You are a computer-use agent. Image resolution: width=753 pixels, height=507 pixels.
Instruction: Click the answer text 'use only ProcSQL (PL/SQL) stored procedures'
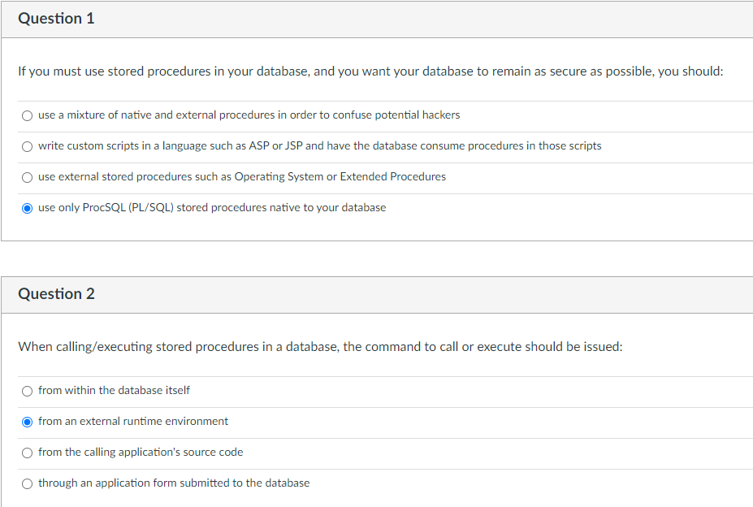(x=211, y=207)
